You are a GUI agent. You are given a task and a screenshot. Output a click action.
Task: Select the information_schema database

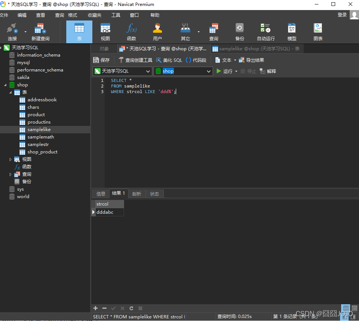[x=38, y=55]
